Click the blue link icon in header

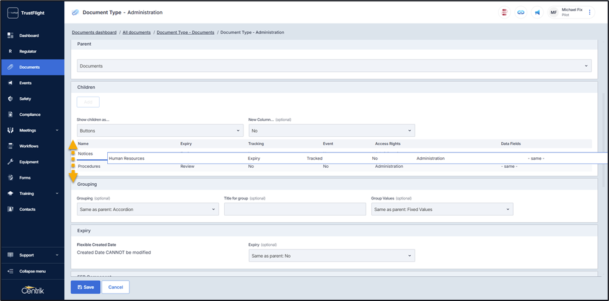point(521,12)
